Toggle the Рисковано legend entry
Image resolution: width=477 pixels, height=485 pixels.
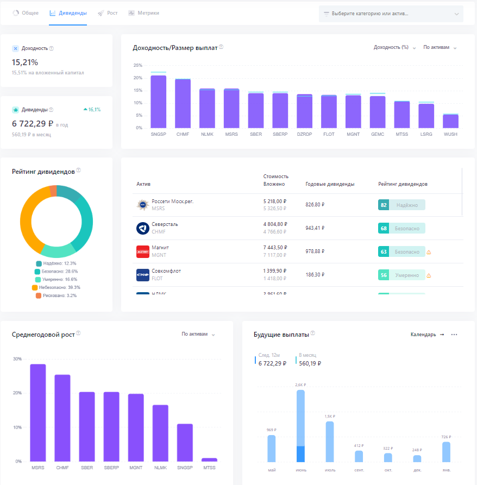pos(56,295)
